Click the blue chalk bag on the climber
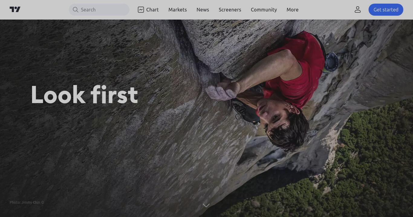 (x=331, y=62)
